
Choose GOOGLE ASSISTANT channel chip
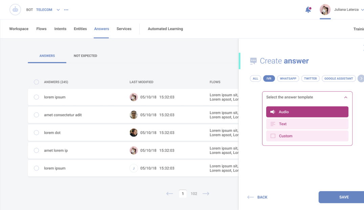tap(339, 78)
